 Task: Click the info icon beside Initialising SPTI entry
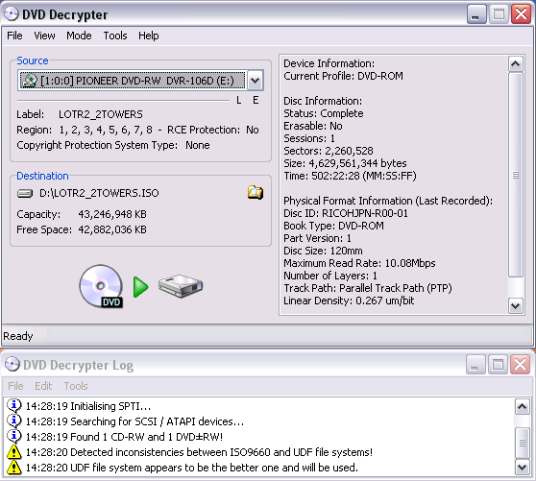coord(14,406)
